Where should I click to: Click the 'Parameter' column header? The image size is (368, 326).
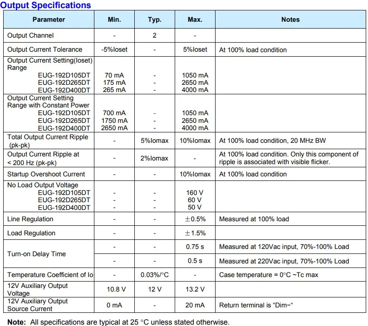click(x=49, y=19)
